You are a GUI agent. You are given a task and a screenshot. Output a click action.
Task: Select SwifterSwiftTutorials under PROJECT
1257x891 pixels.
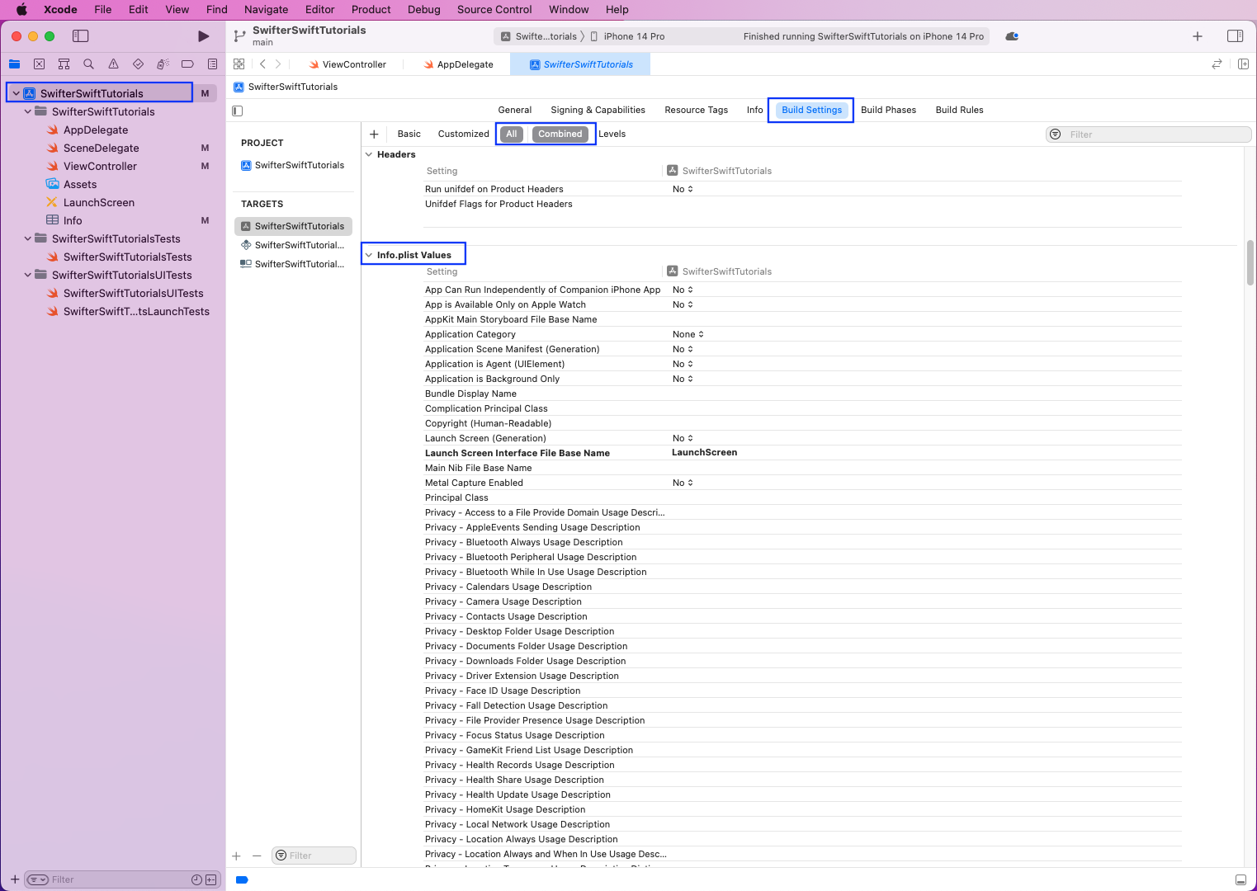coord(293,165)
